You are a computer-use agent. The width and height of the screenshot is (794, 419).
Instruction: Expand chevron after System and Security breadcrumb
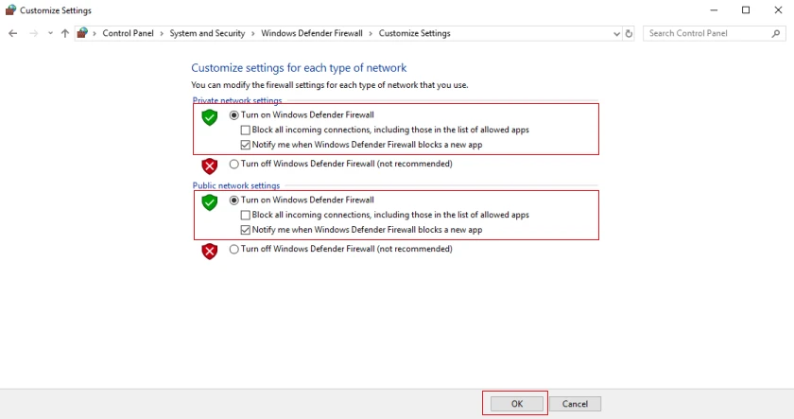tap(253, 33)
